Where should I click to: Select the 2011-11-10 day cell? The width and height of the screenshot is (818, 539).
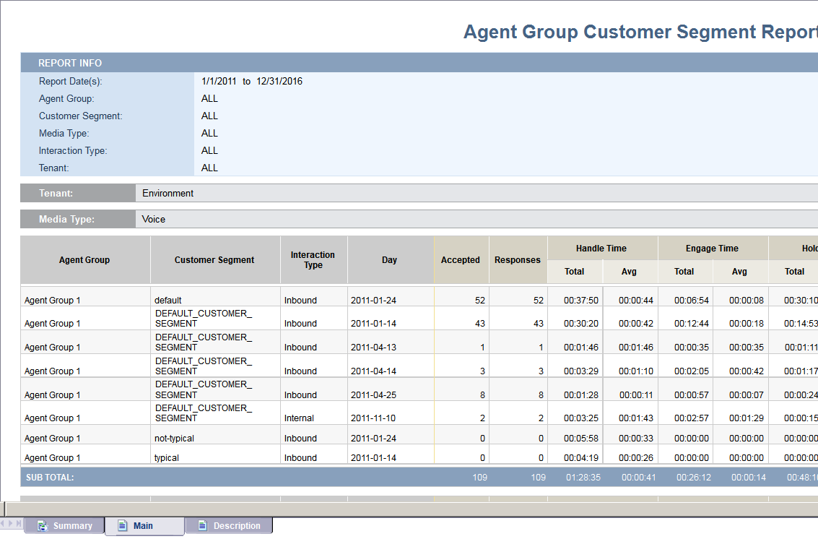373,418
